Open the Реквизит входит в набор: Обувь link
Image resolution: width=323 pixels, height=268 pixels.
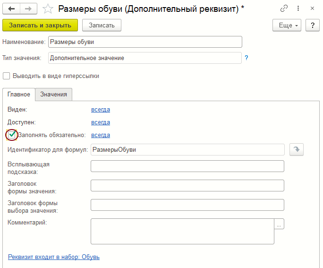click(54, 257)
